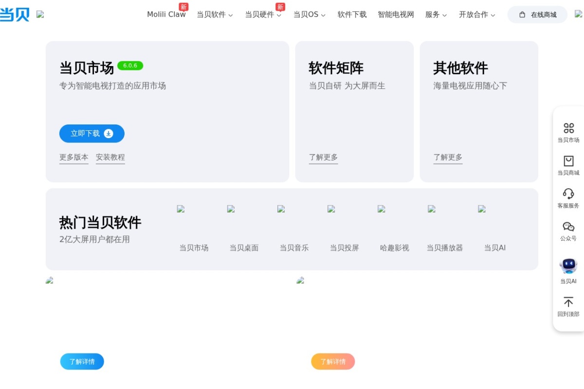Viewport: 584px width, 389px height.
Task: Click the 当贝 logo in header
Action: (x=15, y=15)
